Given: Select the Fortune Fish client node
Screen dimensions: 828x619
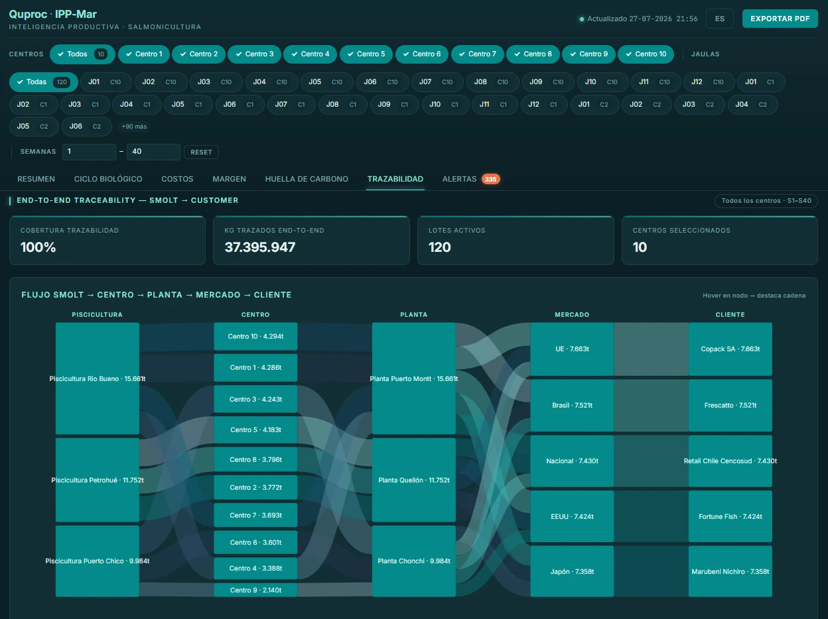Looking at the screenshot, I should pos(730,516).
